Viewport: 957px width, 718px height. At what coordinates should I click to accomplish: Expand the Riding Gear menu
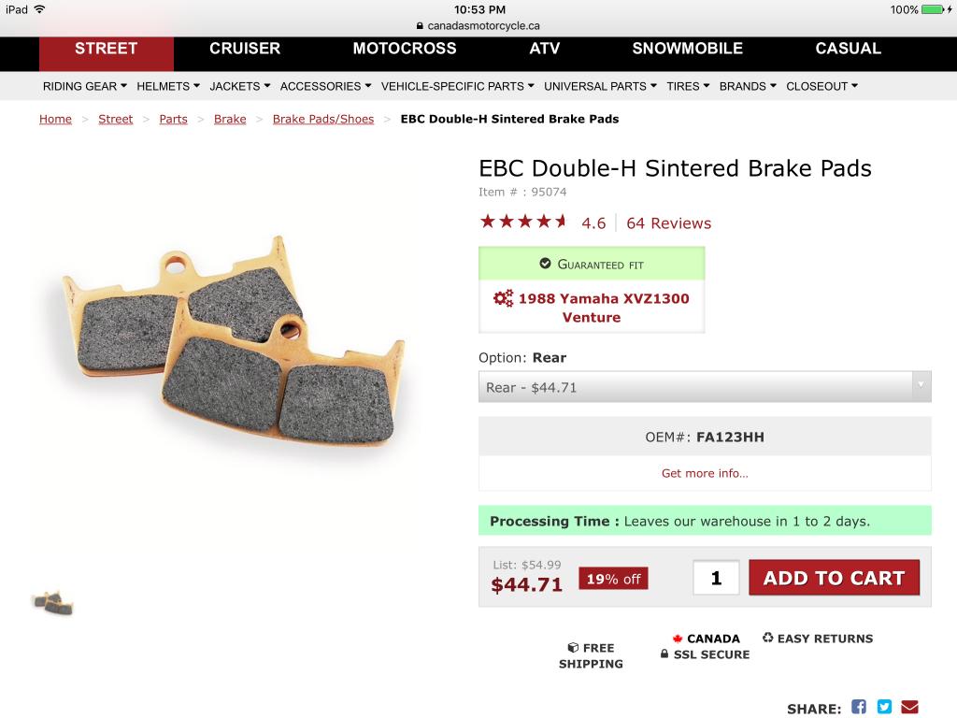pos(85,86)
